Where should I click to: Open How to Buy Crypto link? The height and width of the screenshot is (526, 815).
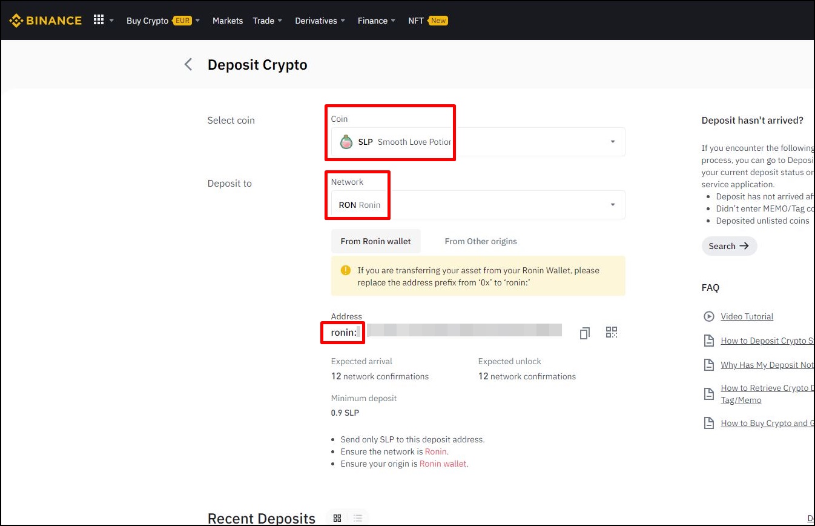pos(767,423)
